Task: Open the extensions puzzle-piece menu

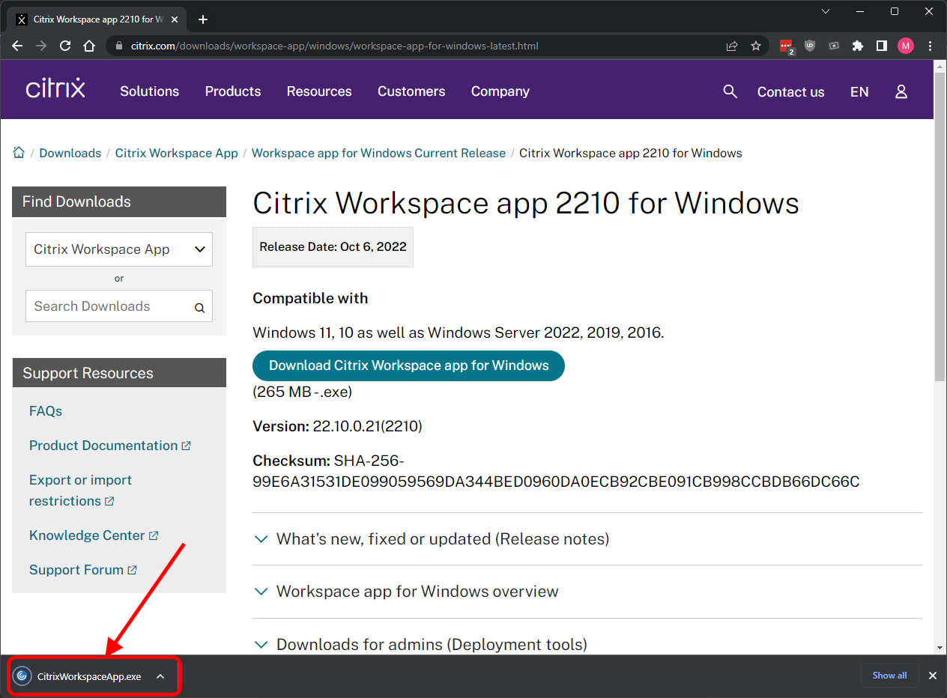Action: pyautogui.click(x=858, y=46)
